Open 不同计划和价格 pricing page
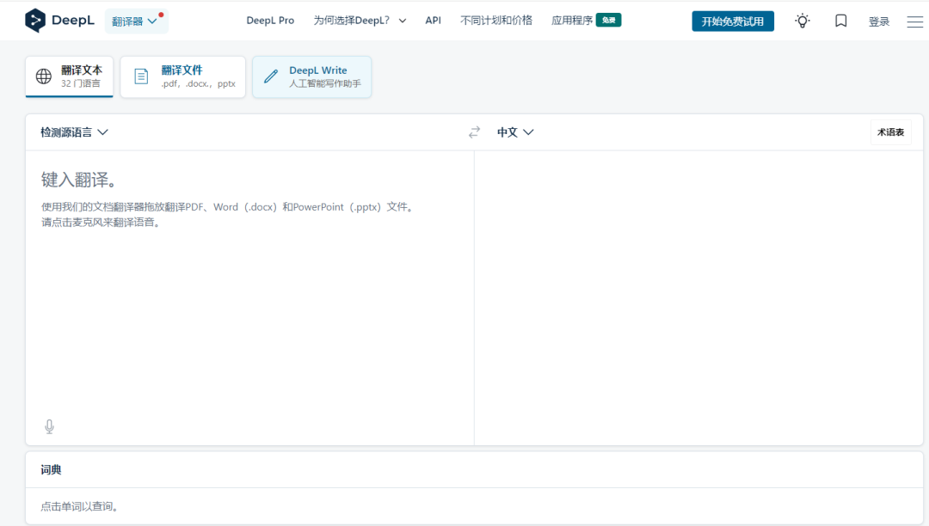929x526 pixels. pos(496,21)
